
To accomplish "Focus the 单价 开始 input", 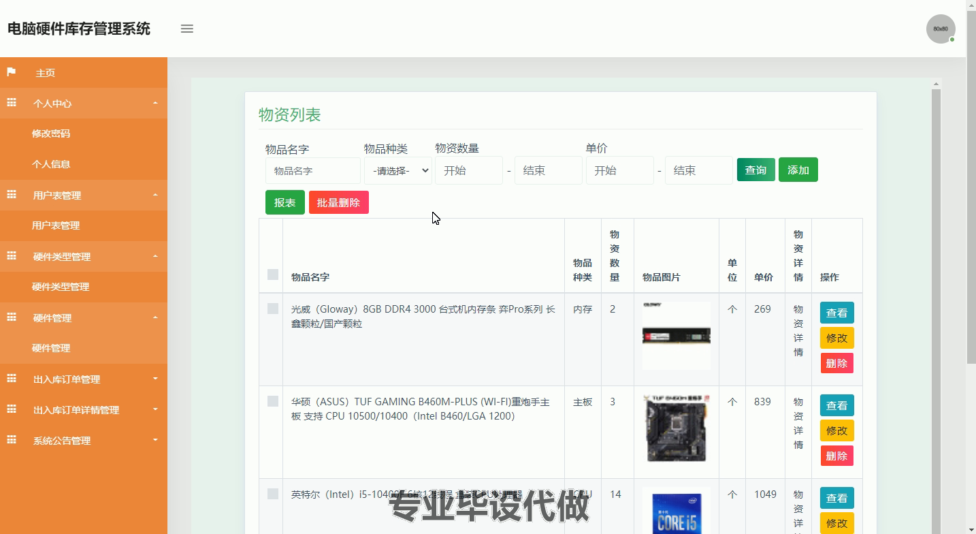I will [x=620, y=170].
